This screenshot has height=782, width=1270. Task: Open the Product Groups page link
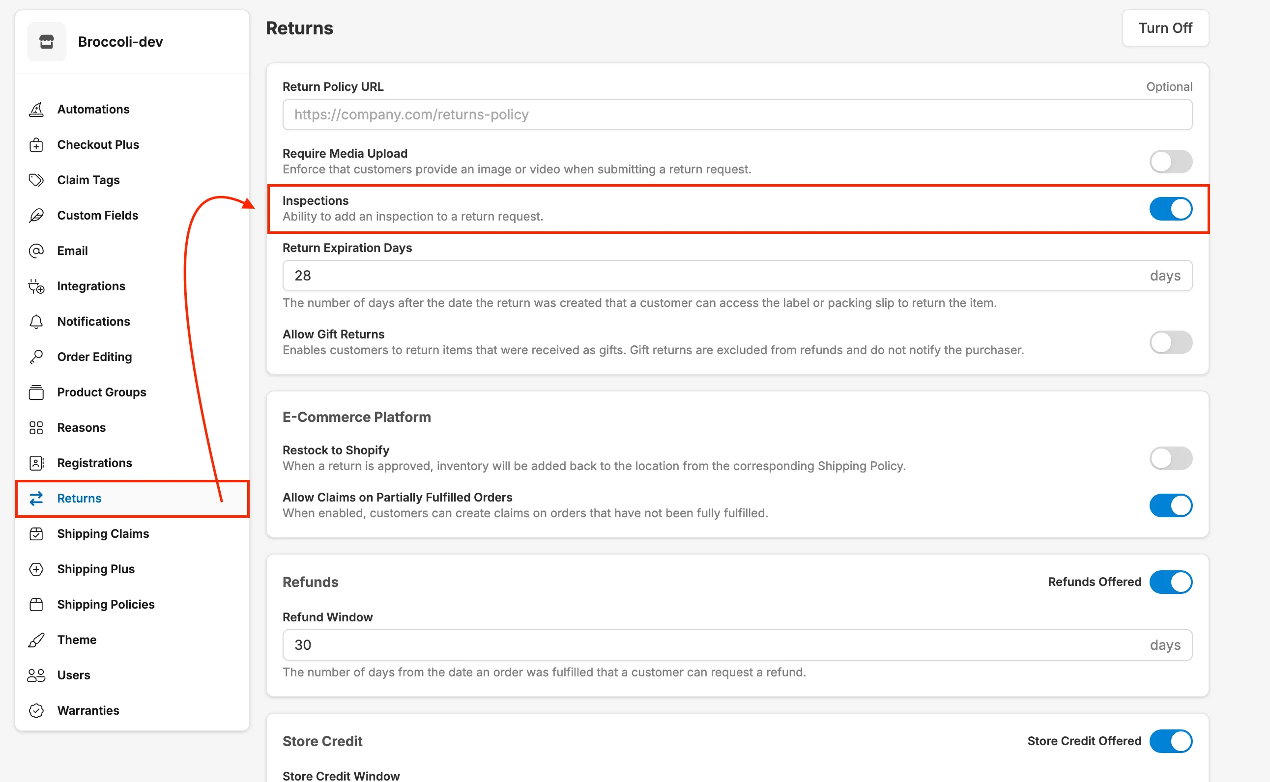pyautogui.click(x=101, y=392)
